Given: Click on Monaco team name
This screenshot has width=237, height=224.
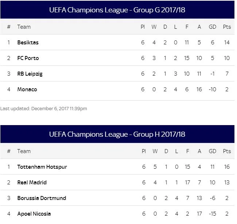Looking at the screenshot, I should pos(27,89).
